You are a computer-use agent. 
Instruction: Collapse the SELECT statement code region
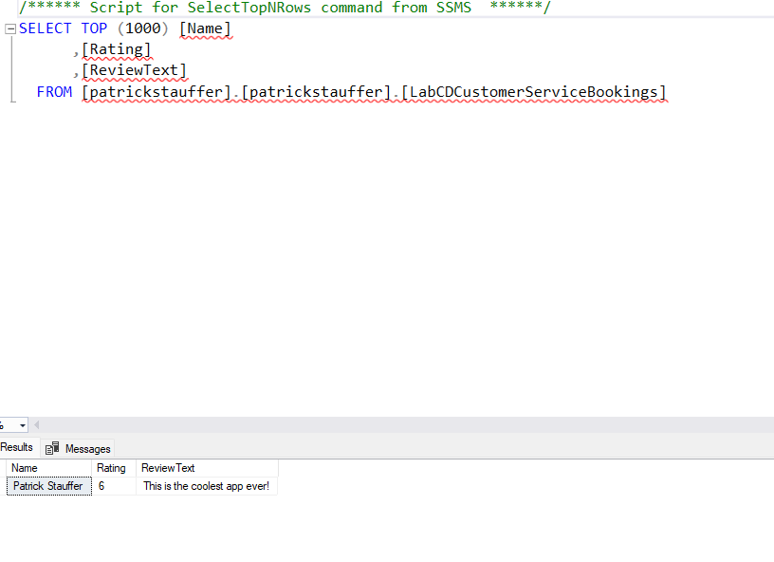9,28
